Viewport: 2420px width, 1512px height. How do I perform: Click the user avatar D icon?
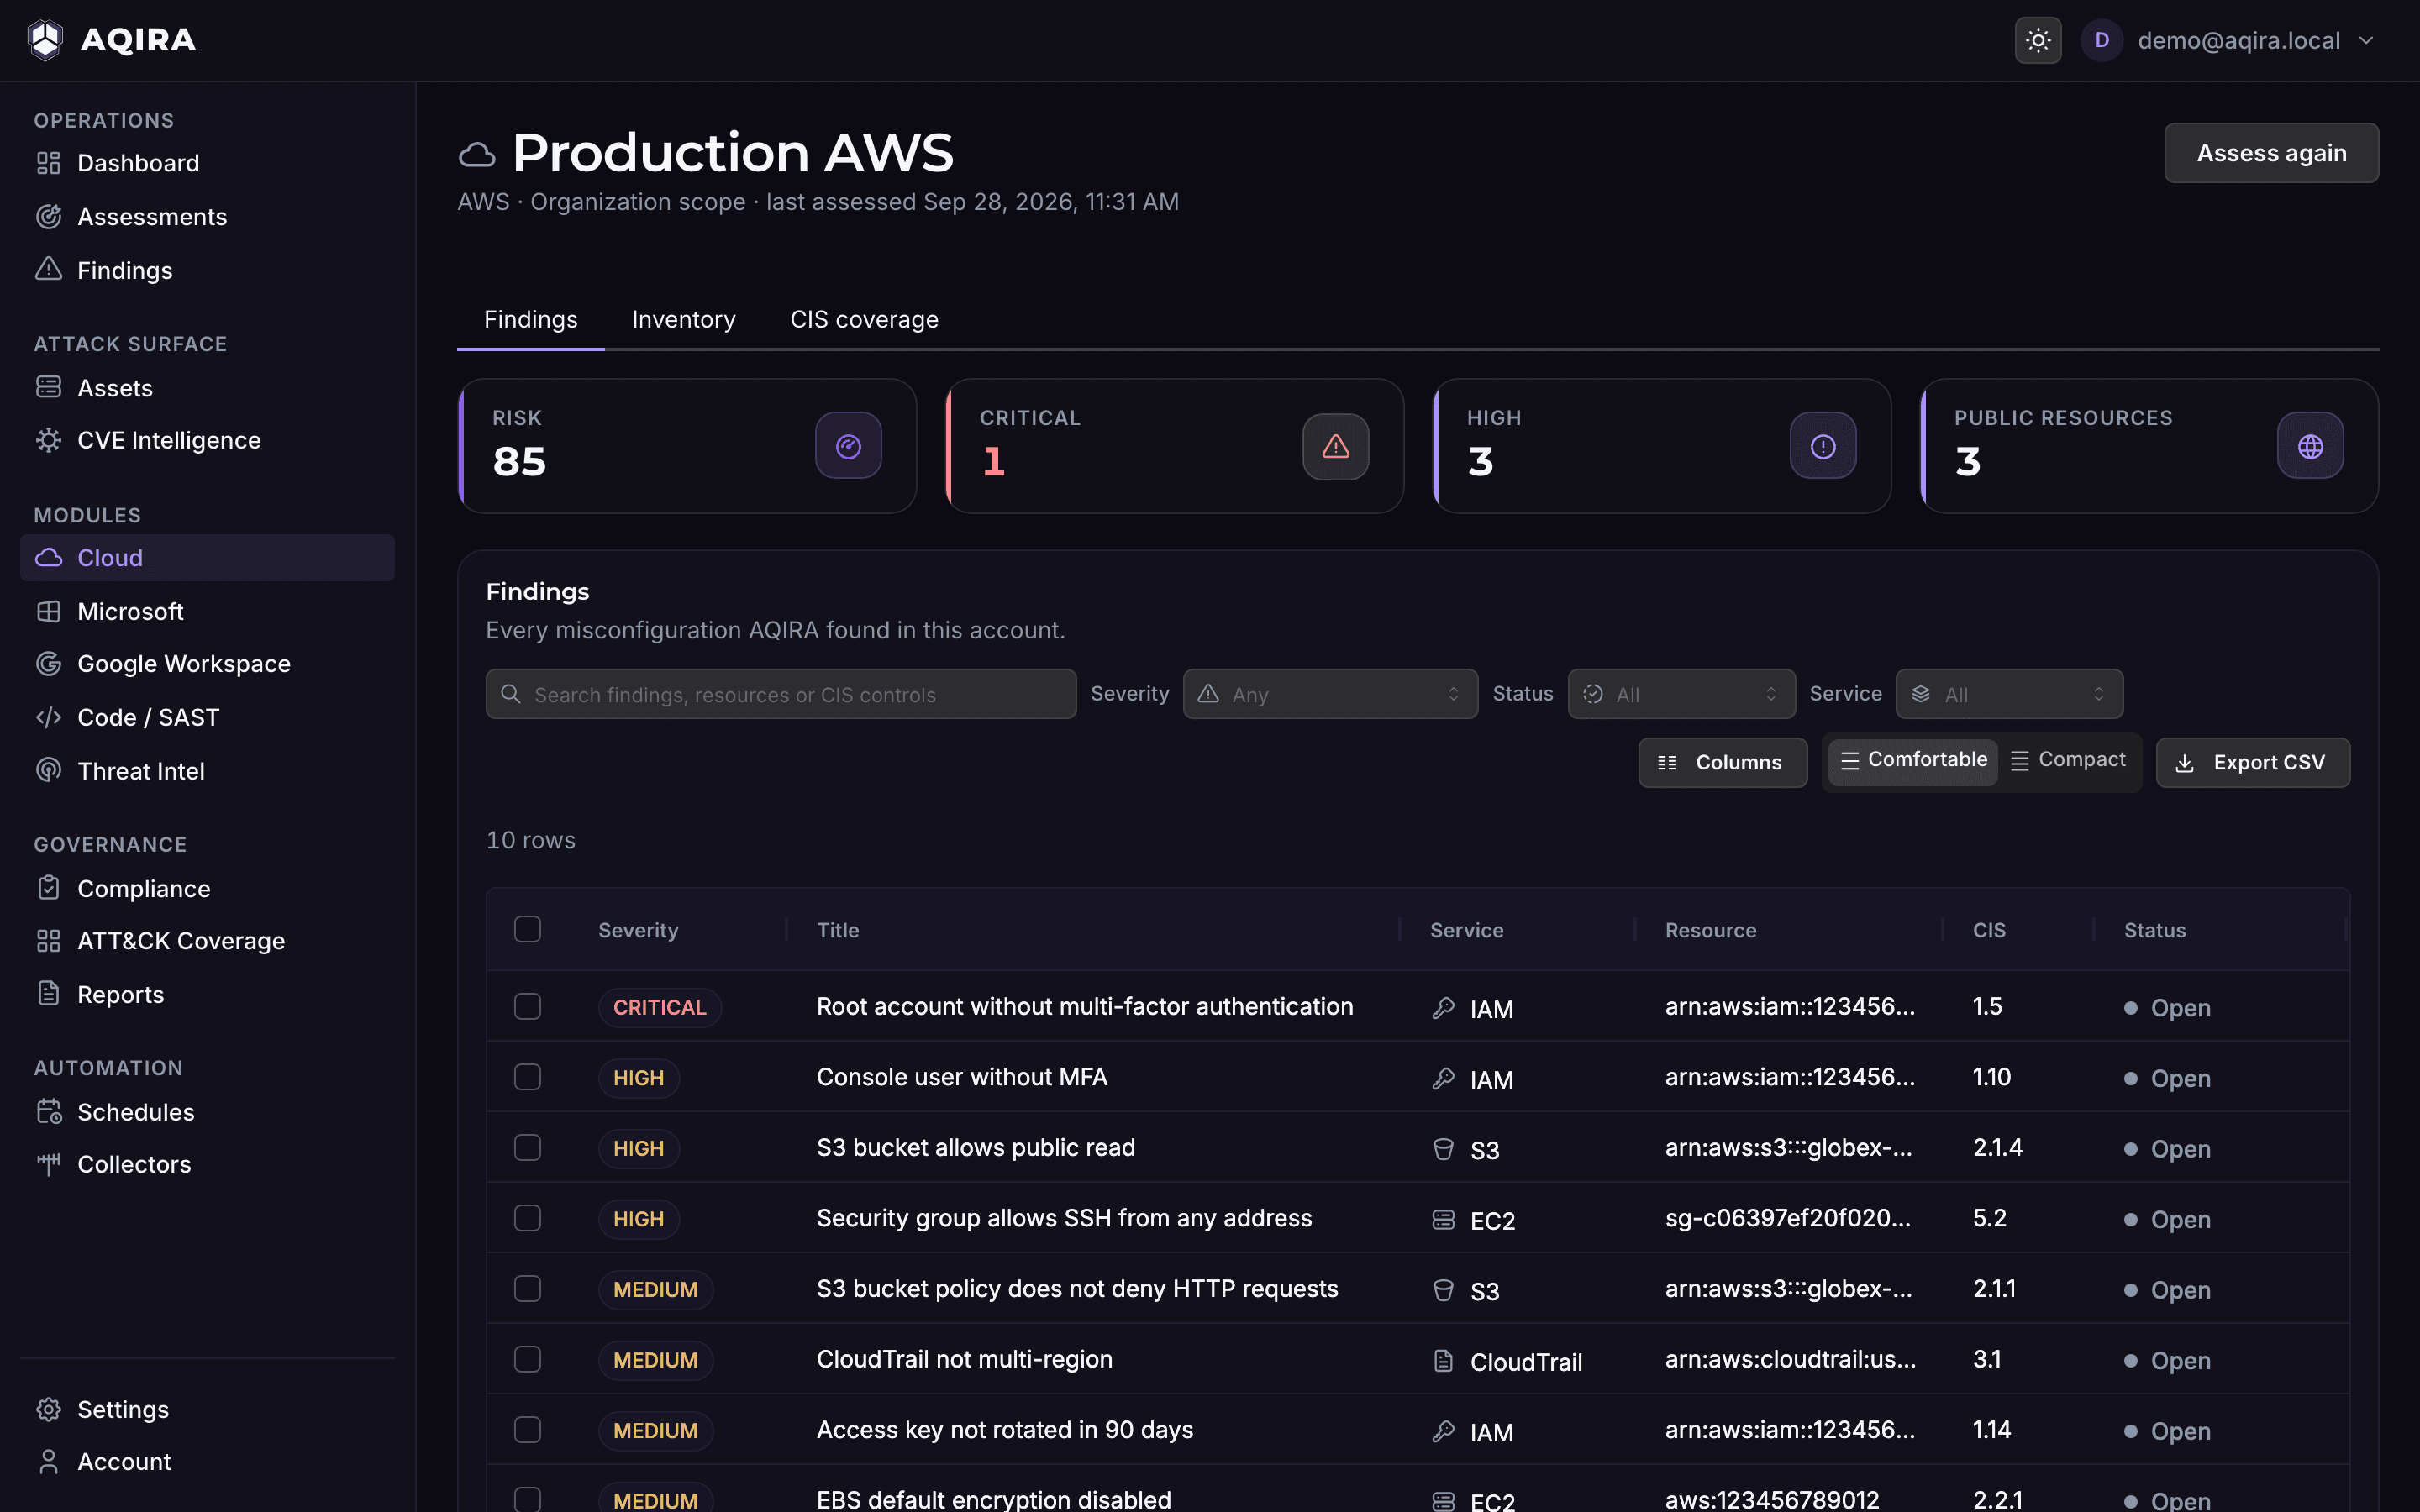tap(2101, 40)
